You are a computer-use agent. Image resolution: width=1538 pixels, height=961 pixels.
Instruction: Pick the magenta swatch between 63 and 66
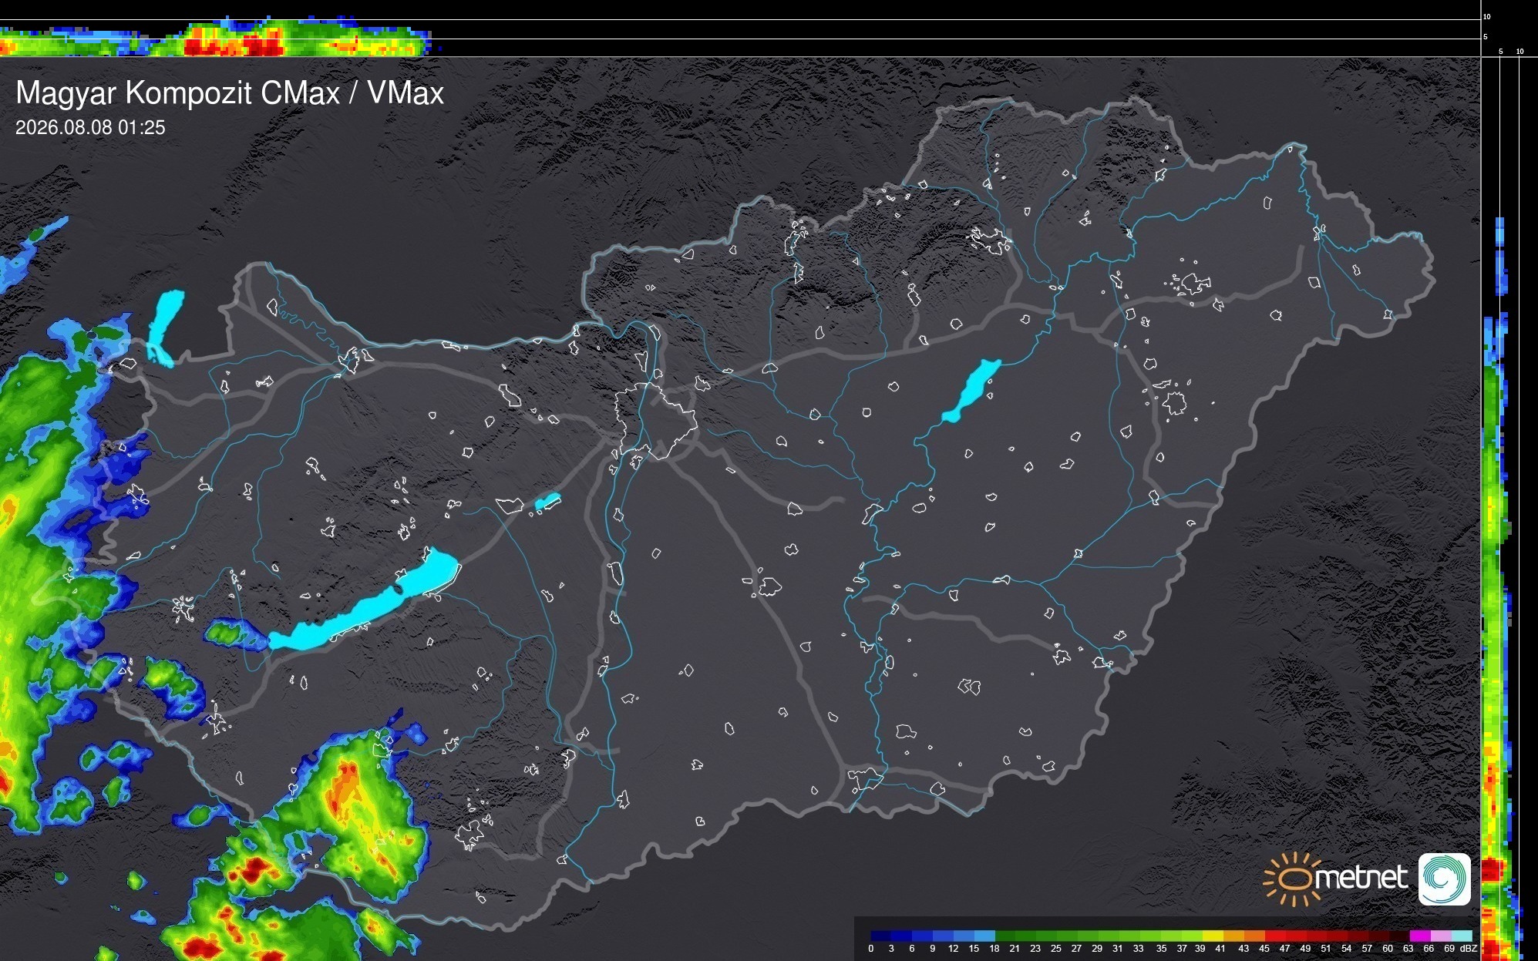point(1419,936)
